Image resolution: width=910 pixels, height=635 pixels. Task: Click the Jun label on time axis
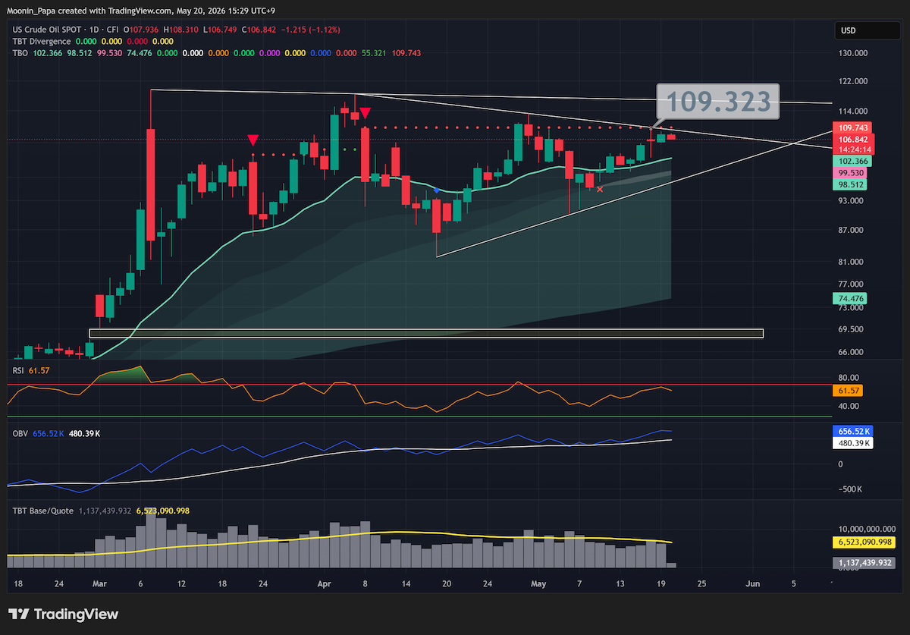[x=753, y=584]
